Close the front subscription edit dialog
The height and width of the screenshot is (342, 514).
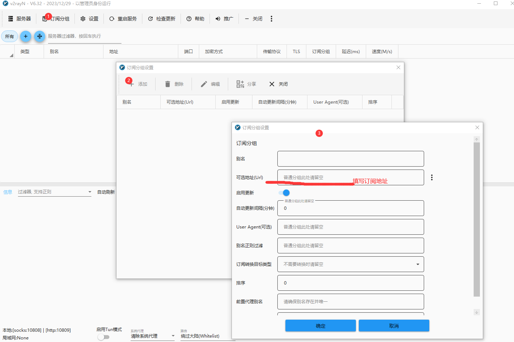click(477, 127)
